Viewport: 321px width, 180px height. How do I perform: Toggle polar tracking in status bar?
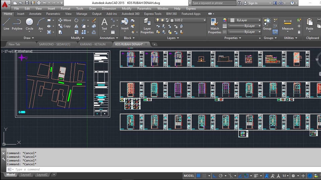point(221,176)
